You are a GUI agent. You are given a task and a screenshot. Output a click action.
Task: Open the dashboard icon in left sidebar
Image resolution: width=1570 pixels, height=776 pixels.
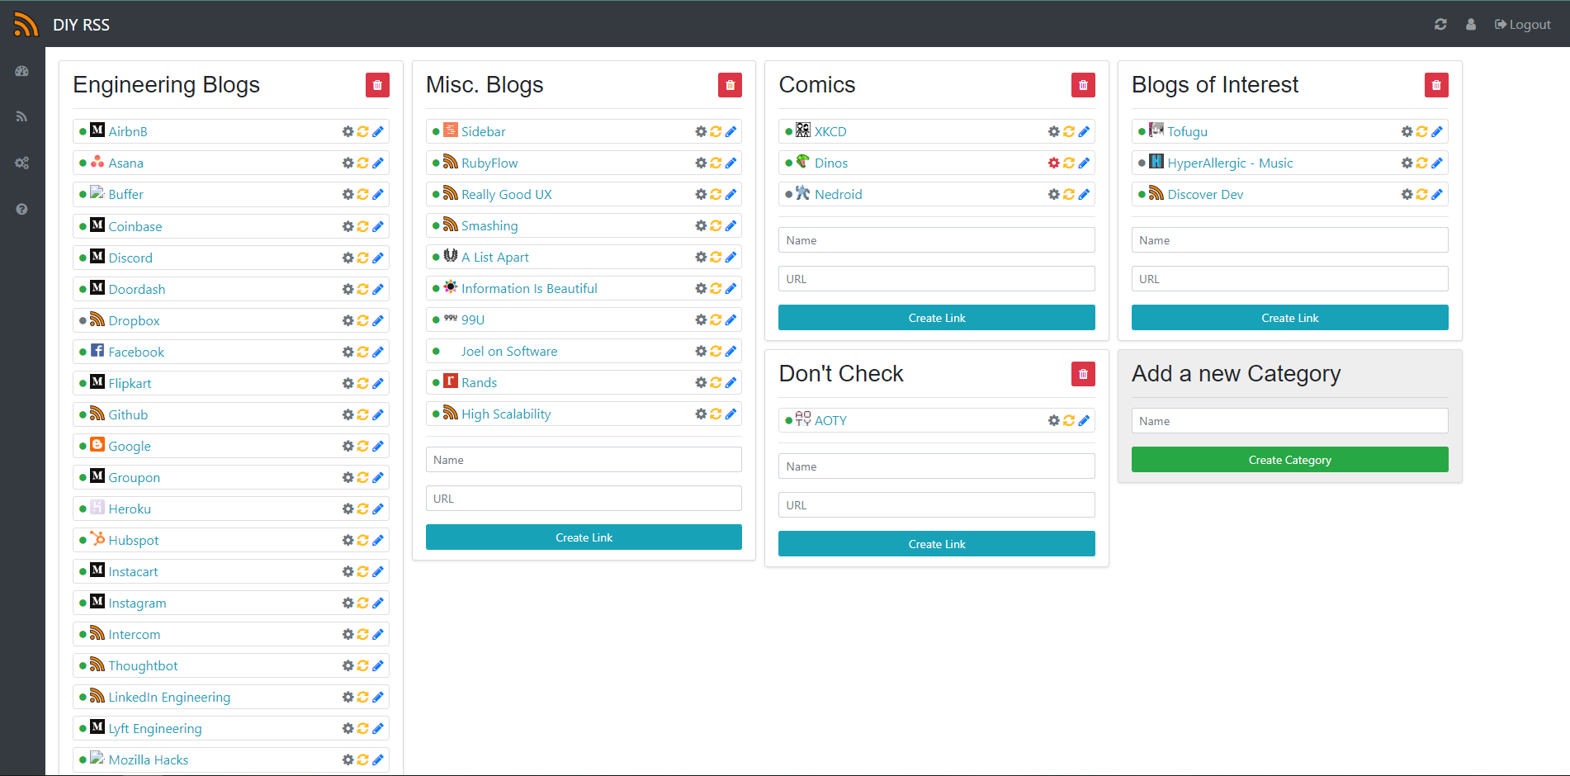click(22, 72)
